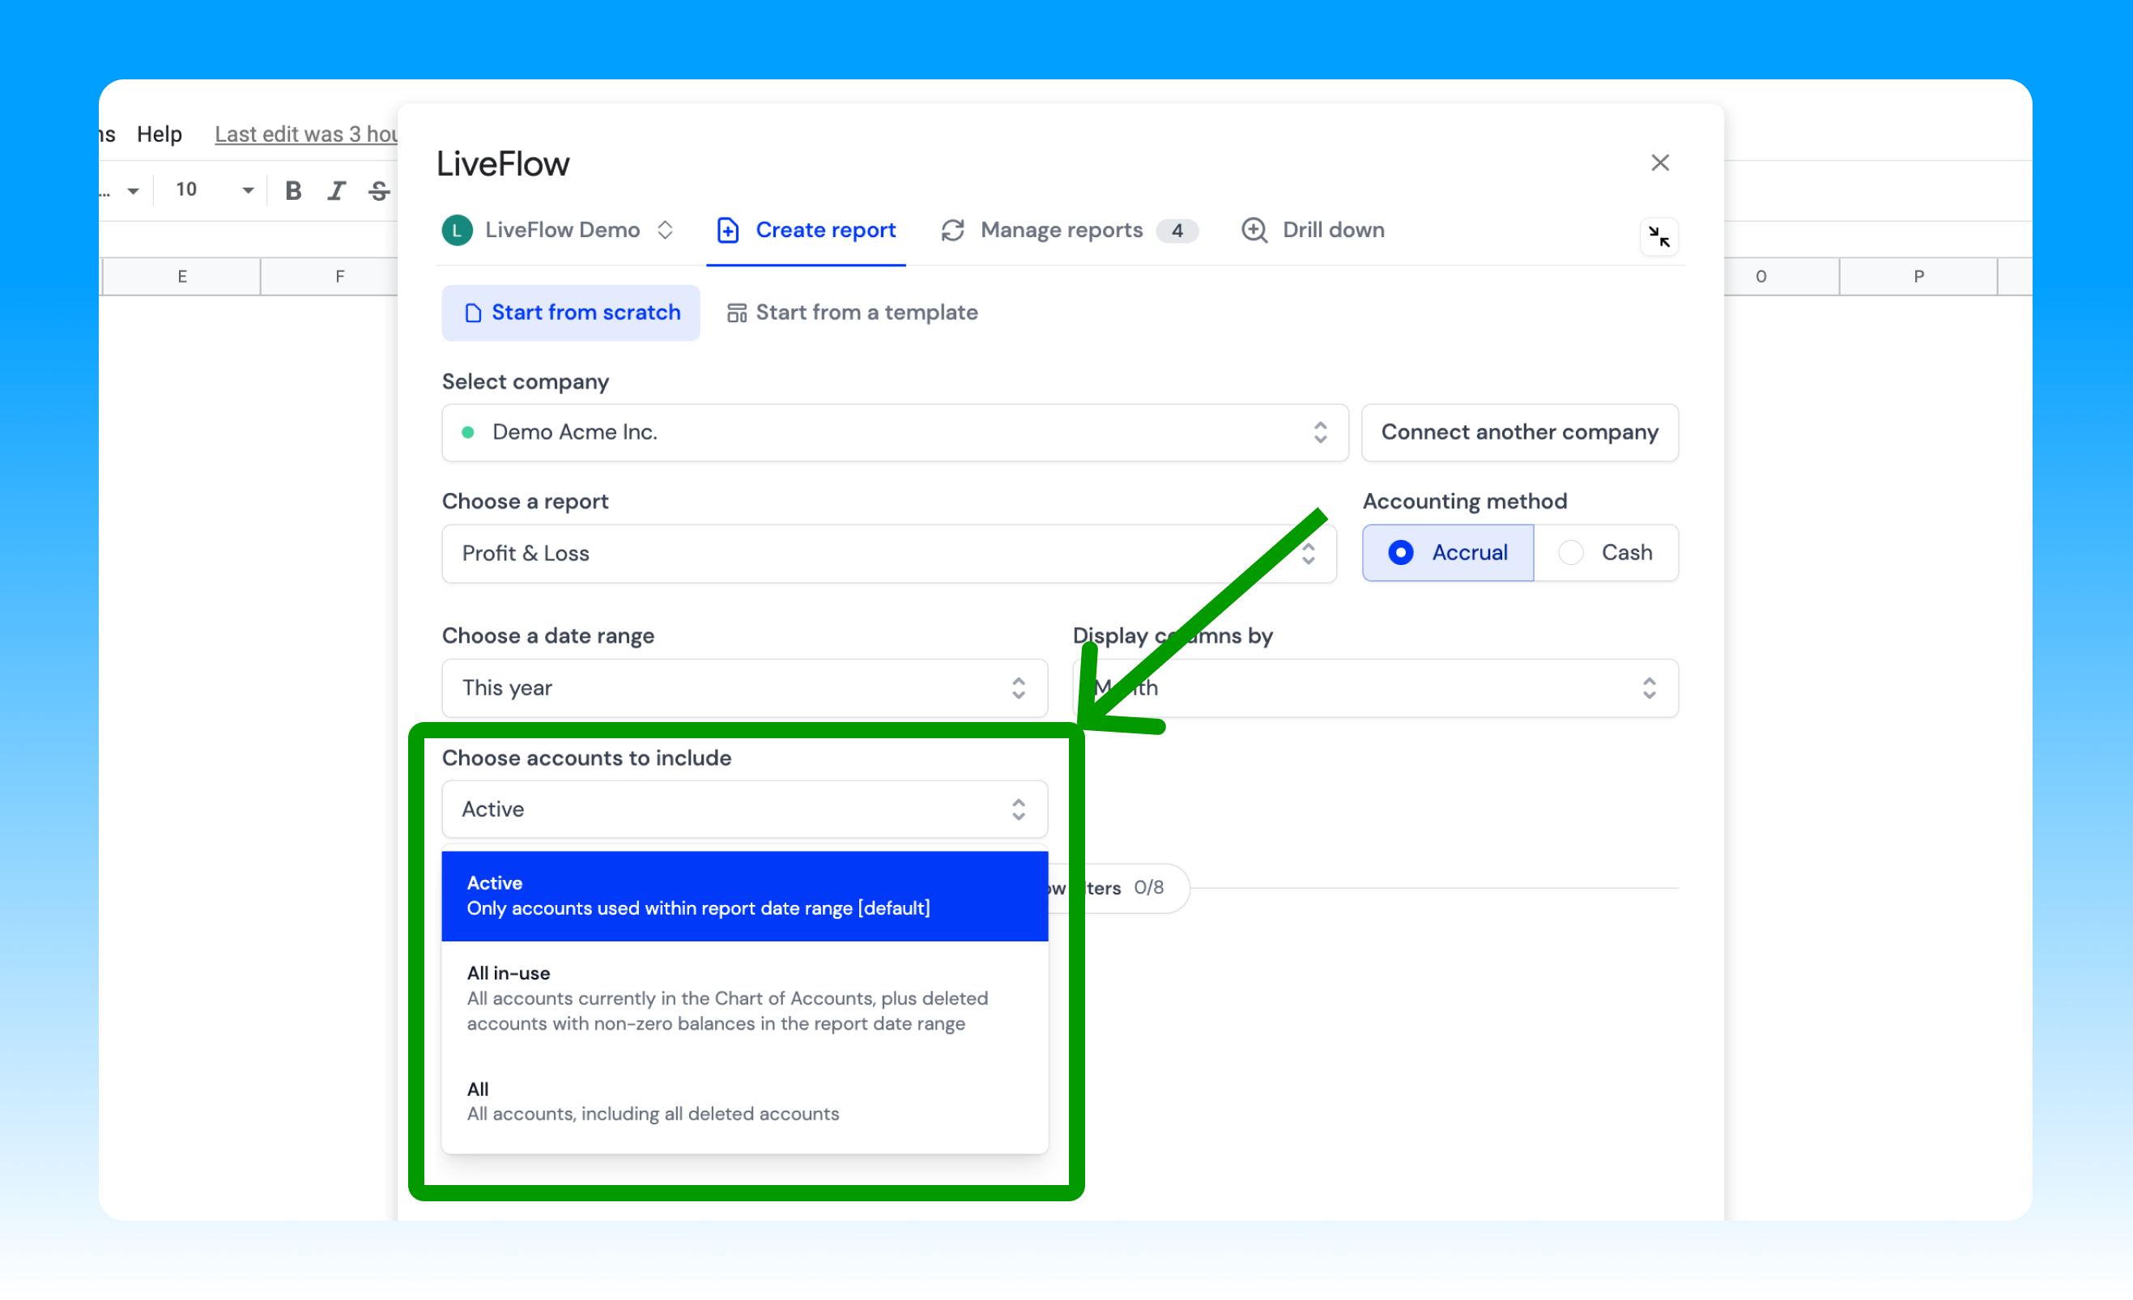2133x1300 pixels.
Task: Click the LiveFlow Demo green avatar icon
Action: pos(457,230)
